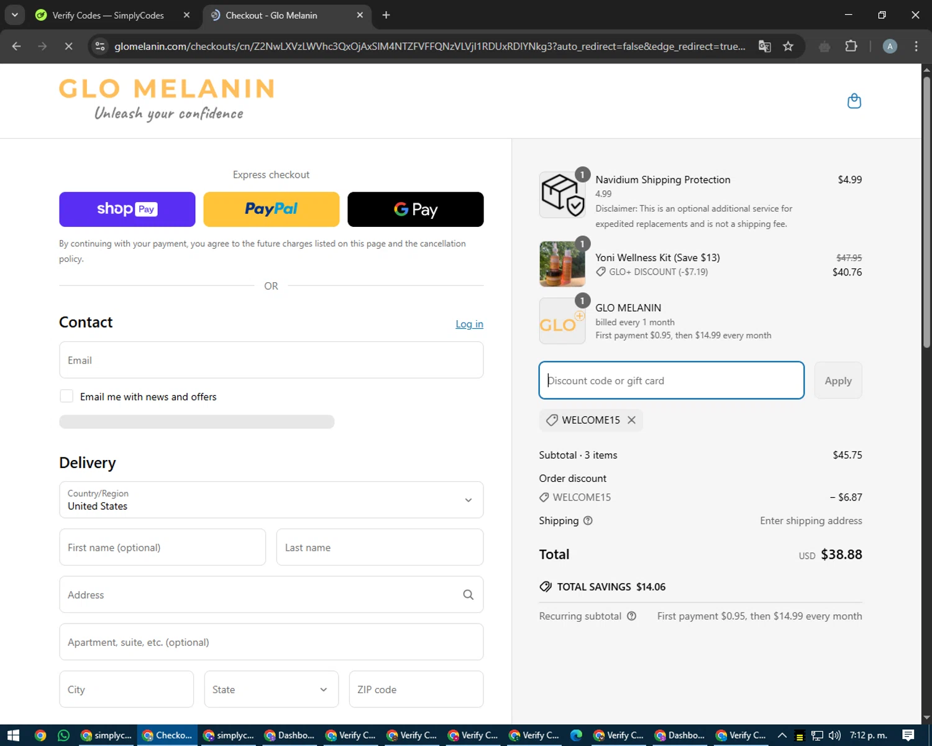Open Chrome's three-dot menu
932x746 pixels.
pos(916,46)
